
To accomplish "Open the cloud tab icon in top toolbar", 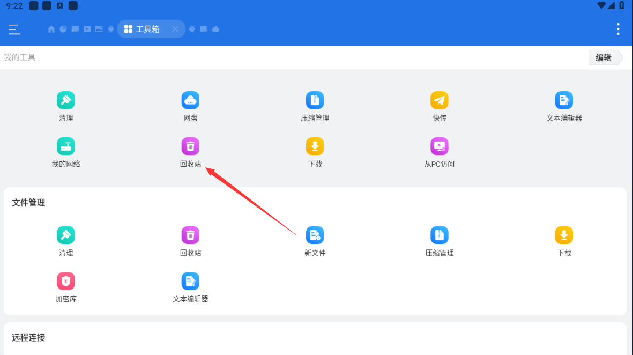I will 215,29.
